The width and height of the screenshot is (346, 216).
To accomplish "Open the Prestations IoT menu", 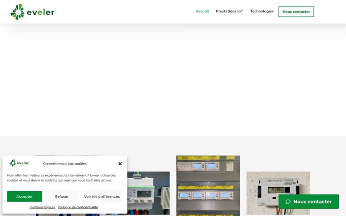I will pyautogui.click(x=229, y=11).
